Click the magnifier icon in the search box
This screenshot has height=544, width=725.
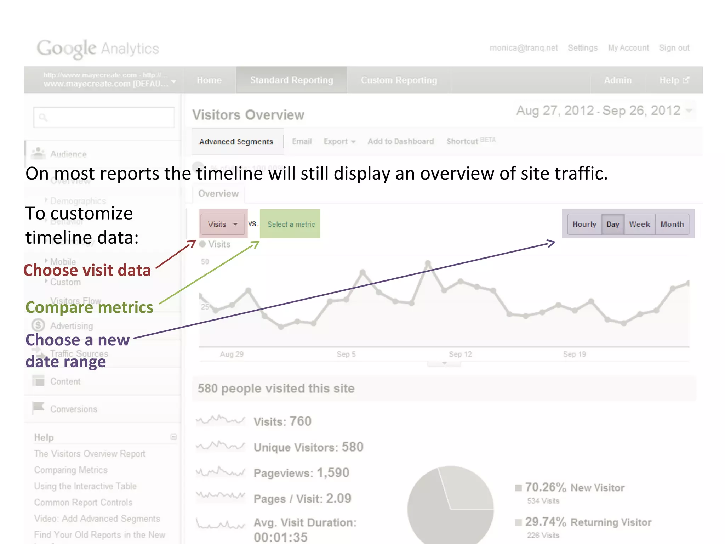[x=43, y=117]
